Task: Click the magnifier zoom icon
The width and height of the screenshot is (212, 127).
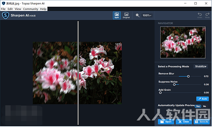Action: [x=138, y=15]
